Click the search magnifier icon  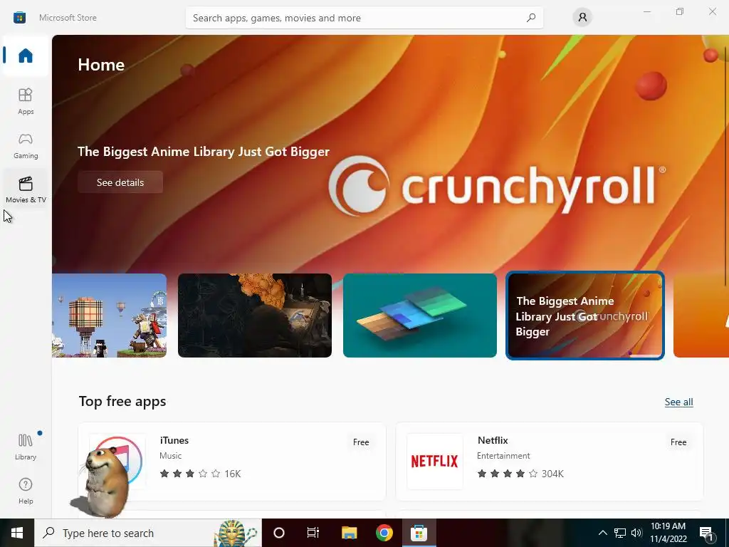[531, 18]
